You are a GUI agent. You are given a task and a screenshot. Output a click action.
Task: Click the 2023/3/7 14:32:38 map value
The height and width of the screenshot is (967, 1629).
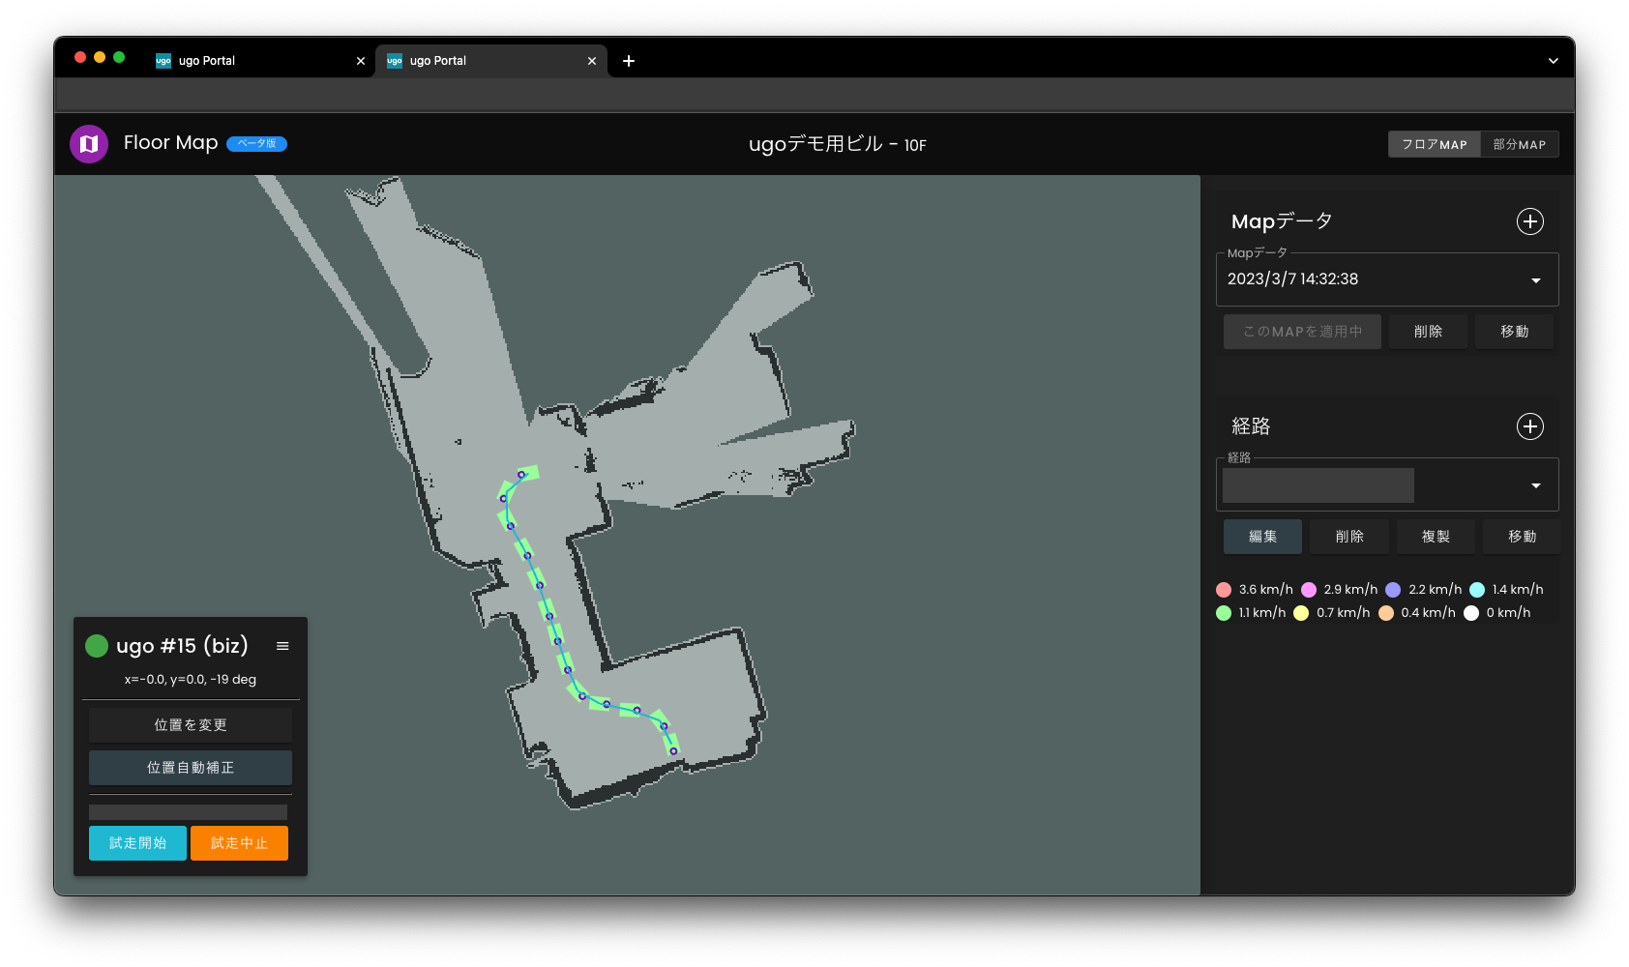(x=1292, y=279)
